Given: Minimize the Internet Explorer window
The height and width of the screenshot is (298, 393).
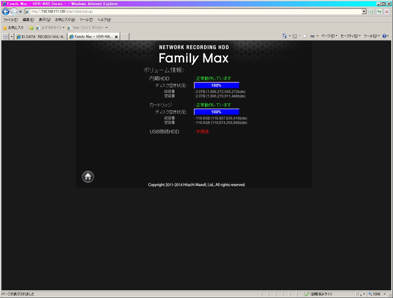Looking at the screenshot, I should pyautogui.click(x=379, y=4).
